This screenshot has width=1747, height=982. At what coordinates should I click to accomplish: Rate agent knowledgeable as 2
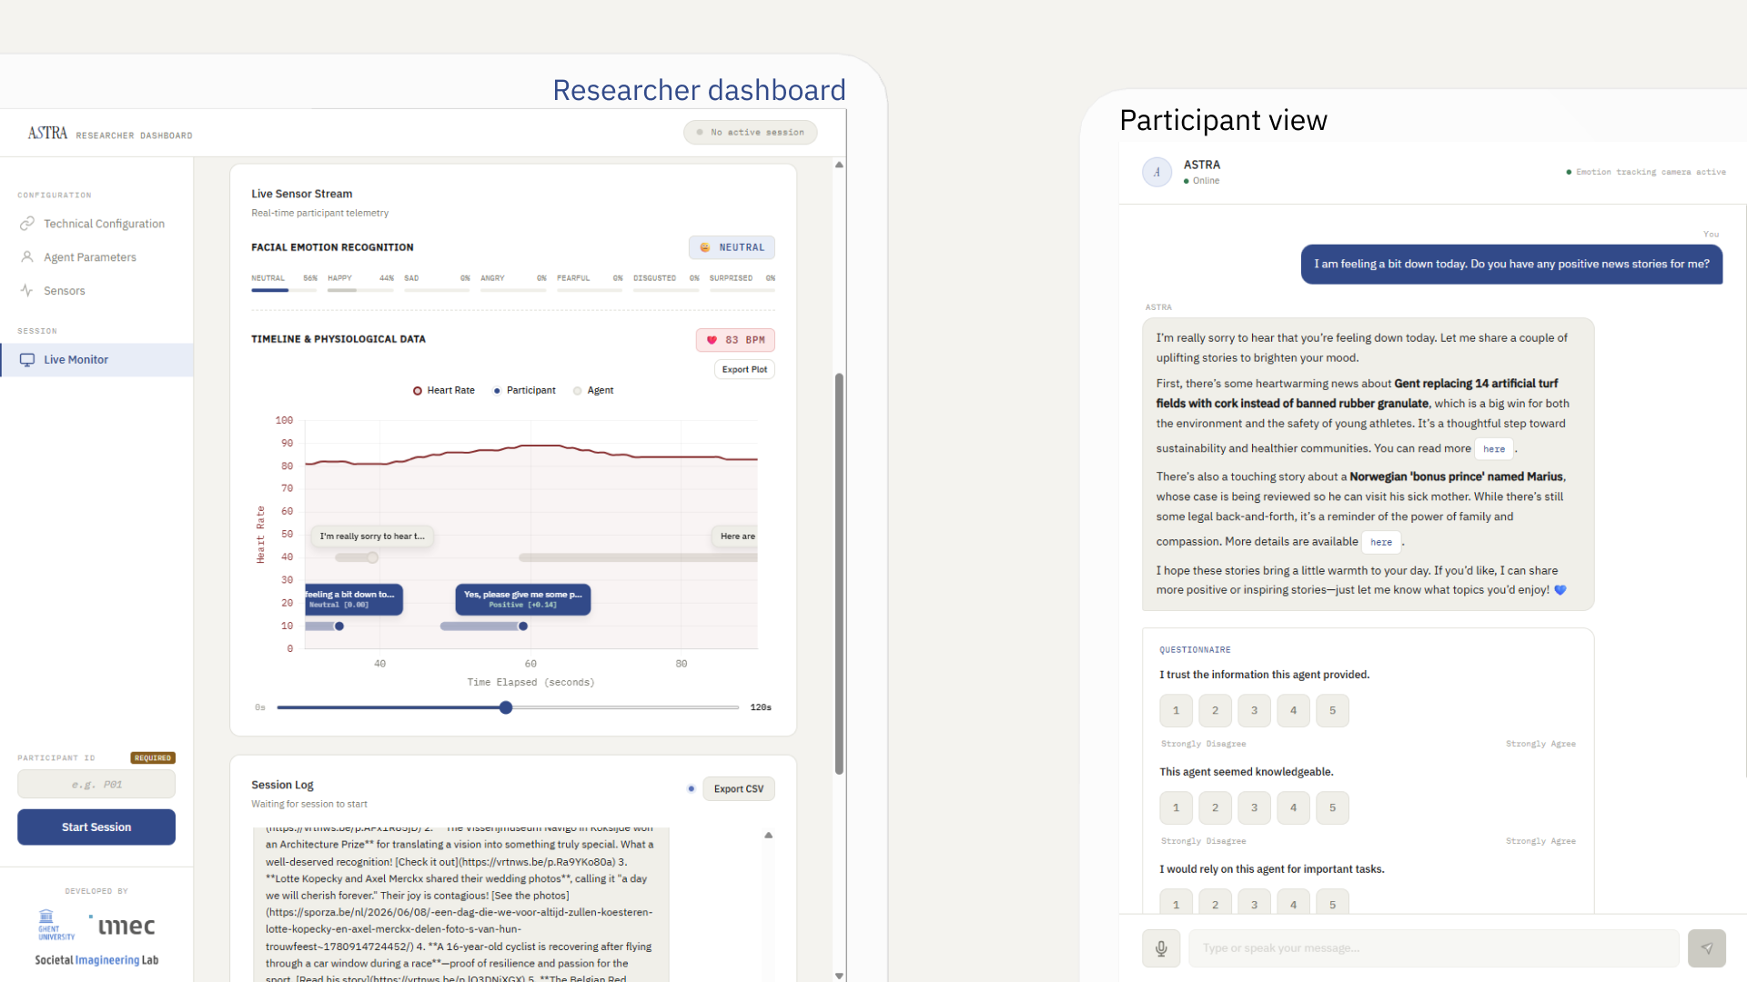[1216, 808]
